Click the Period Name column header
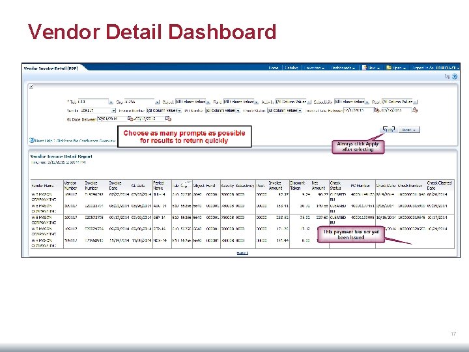The width and height of the screenshot is (469, 352). [x=158, y=185]
